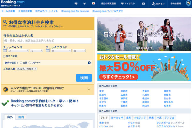Open the language selector icon in header
This screenshot has height=128, width=192.
pyautogui.click(x=76, y=4)
